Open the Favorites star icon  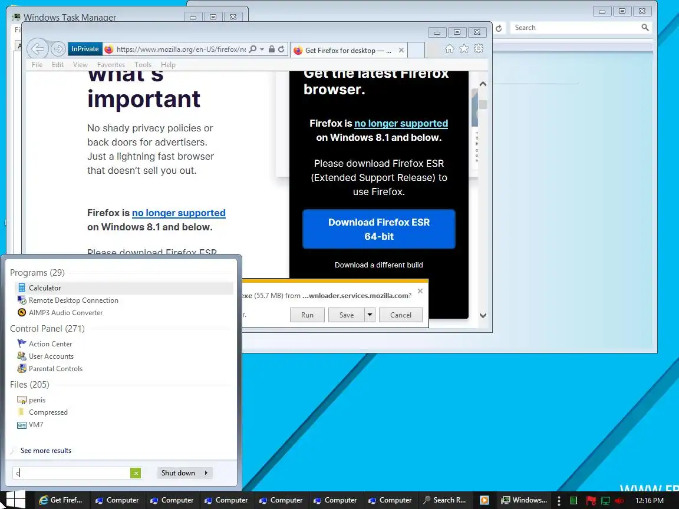pos(464,48)
